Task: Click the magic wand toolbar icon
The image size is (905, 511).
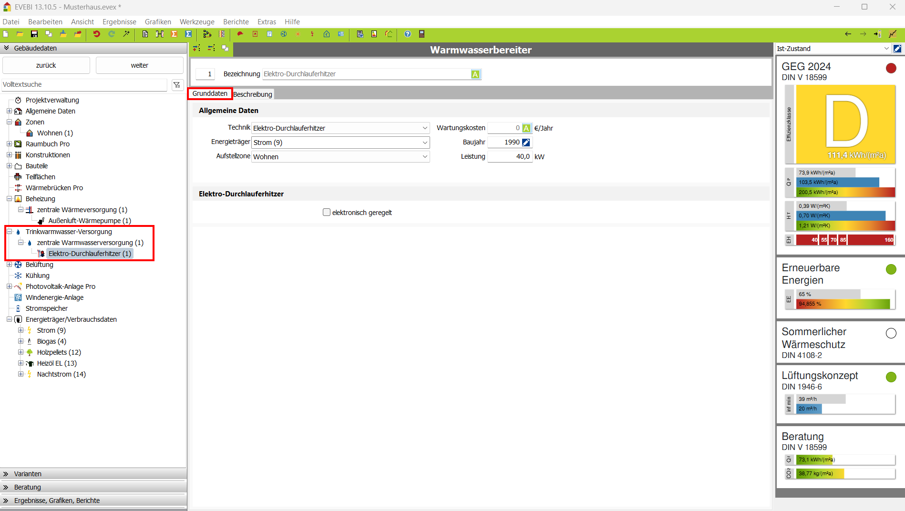Action: point(126,34)
